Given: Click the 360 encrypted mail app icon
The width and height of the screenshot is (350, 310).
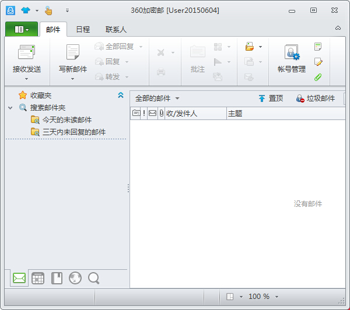Looking at the screenshot, I should click(10, 10).
